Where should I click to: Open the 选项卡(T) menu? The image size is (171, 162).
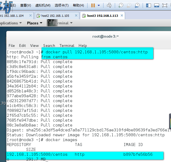(x=62, y=5)
